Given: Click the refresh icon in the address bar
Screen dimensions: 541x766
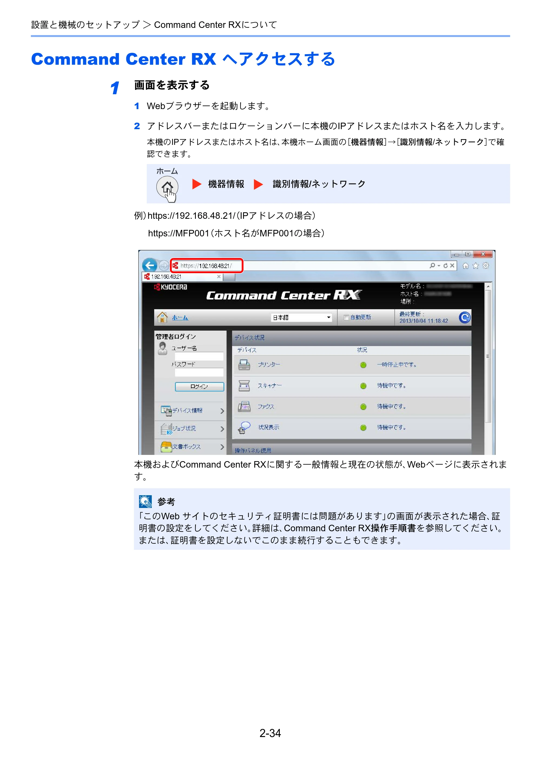Looking at the screenshot, I should (x=445, y=266).
